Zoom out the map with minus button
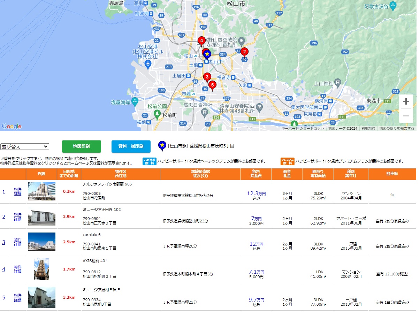This screenshot has width=420, height=312. click(x=406, y=116)
